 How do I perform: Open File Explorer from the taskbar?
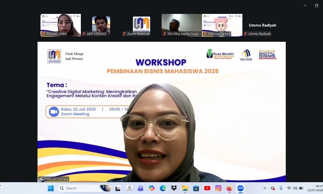point(185,188)
